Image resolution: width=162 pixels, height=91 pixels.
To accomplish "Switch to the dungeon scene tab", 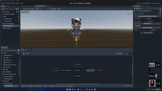I will 30,6.
